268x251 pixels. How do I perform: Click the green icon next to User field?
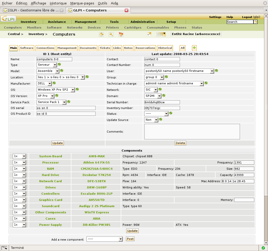pyautogui.click(x=216, y=71)
